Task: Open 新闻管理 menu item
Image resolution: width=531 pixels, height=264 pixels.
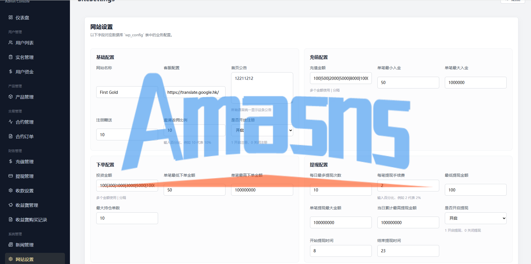Action: 35,245
